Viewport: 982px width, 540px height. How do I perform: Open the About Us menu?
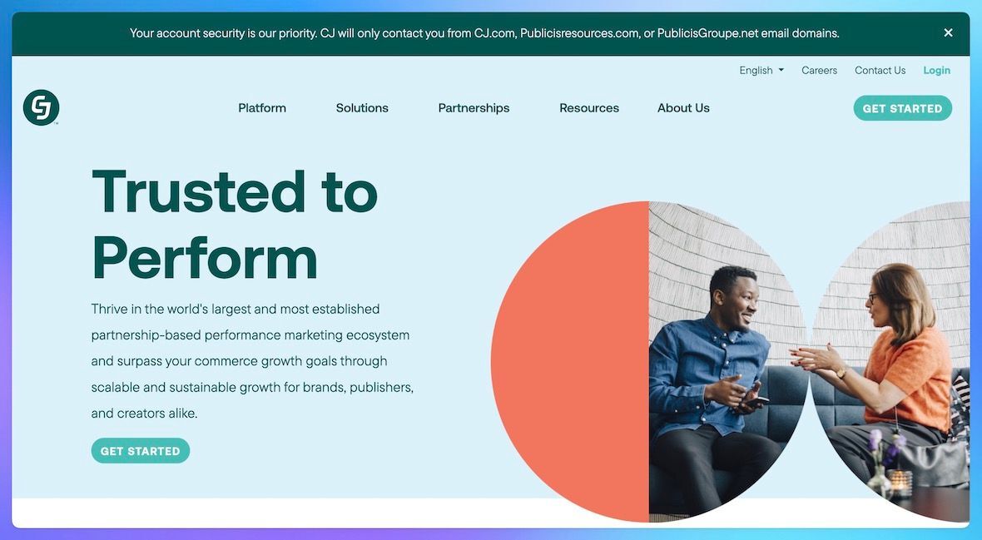click(x=683, y=107)
